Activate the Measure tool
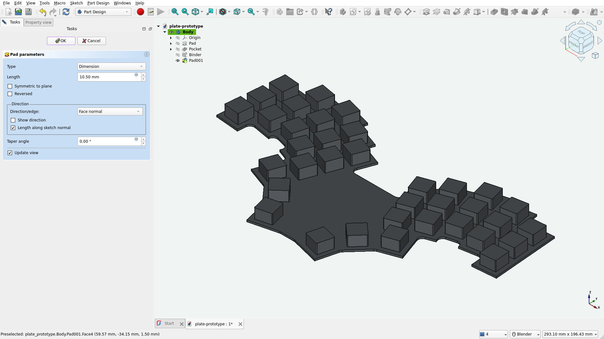The height and width of the screenshot is (339, 604). (x=266, y=12)
